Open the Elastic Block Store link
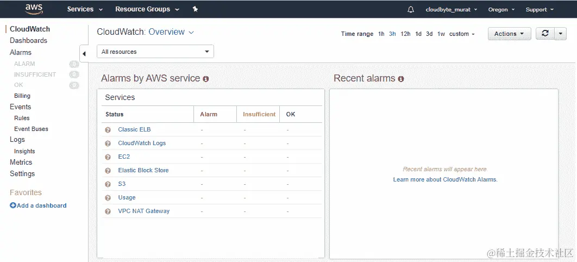577x262 pixels. coord(143,170)
